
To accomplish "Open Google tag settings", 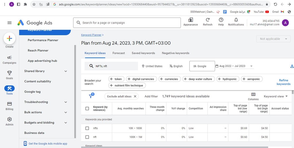I will 32,92.
